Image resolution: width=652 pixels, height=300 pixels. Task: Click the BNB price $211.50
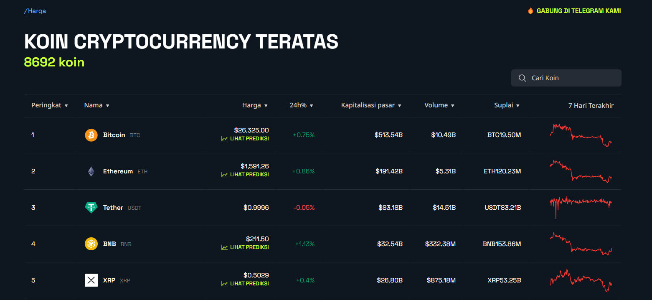click(257, 239)
